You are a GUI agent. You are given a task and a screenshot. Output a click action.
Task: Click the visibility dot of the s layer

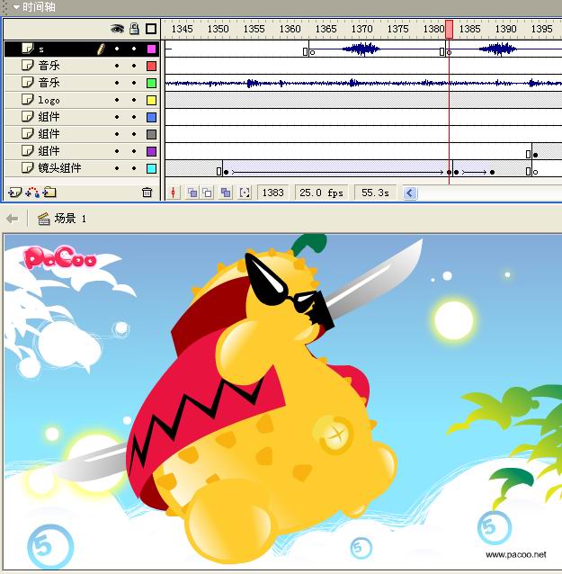click(x=117, y=49)
